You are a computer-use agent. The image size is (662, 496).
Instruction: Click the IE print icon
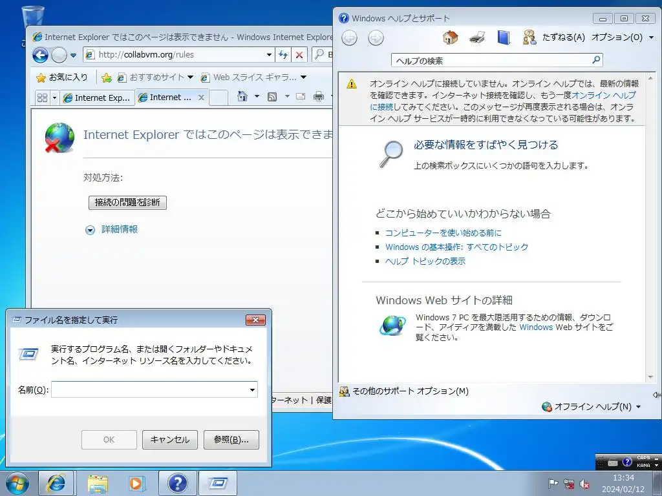tap(319, 97)
